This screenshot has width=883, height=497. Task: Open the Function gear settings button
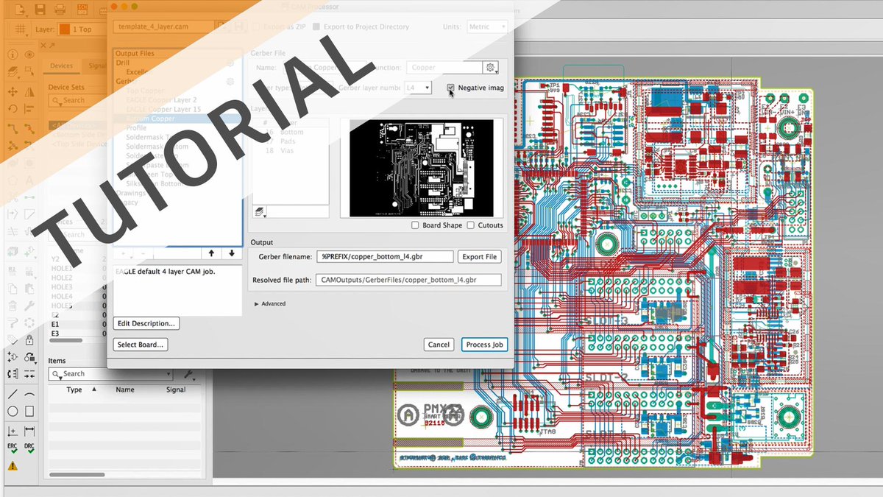coord(491,67)
